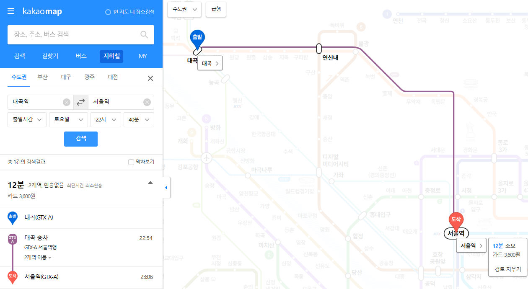This screenshot has height=289, width=528.
Task: Toggle the 급행 express button
Action: (216, 9)
